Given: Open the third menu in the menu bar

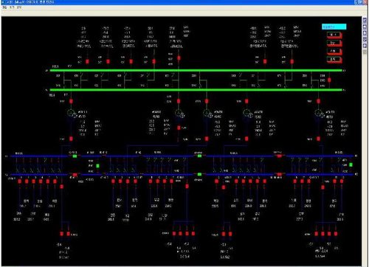Looking at the screenshot, I should click(19, 7).
